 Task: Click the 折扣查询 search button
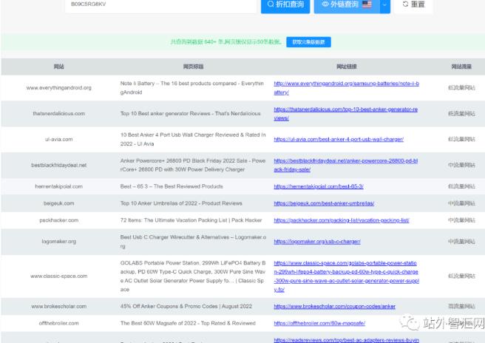(x=285, y=4)
